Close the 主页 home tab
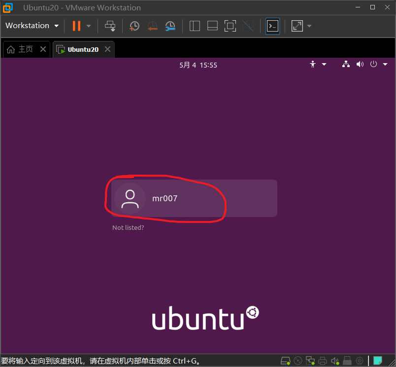This screenshot has width=396, height=367. 43,49
